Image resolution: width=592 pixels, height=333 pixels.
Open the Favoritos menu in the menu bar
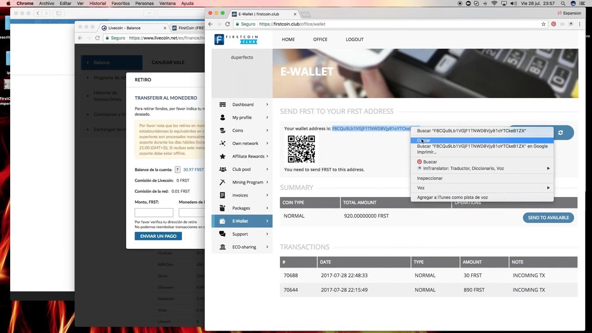[x=120, y=3]
